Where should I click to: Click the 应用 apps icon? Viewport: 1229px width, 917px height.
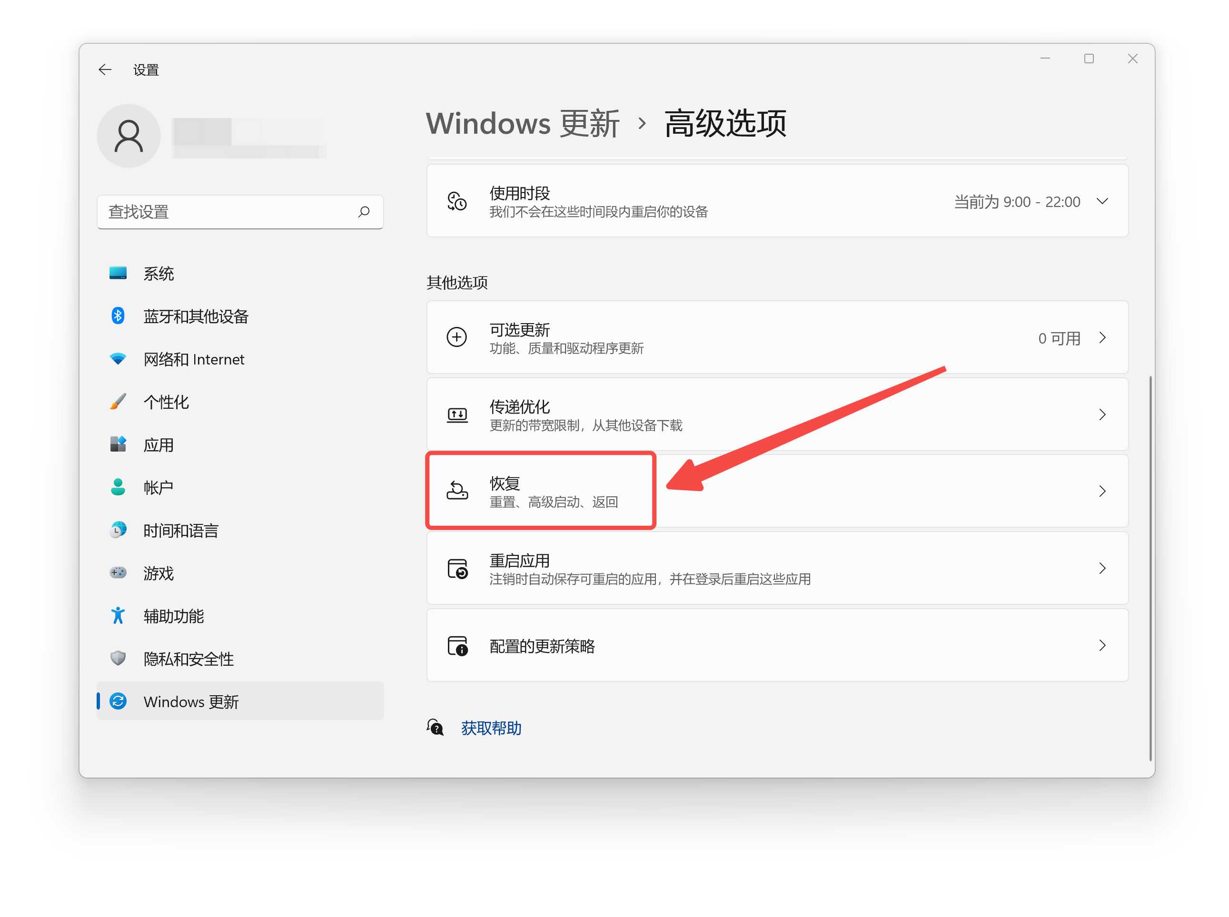pyautogui.click(x=118, y=444)
